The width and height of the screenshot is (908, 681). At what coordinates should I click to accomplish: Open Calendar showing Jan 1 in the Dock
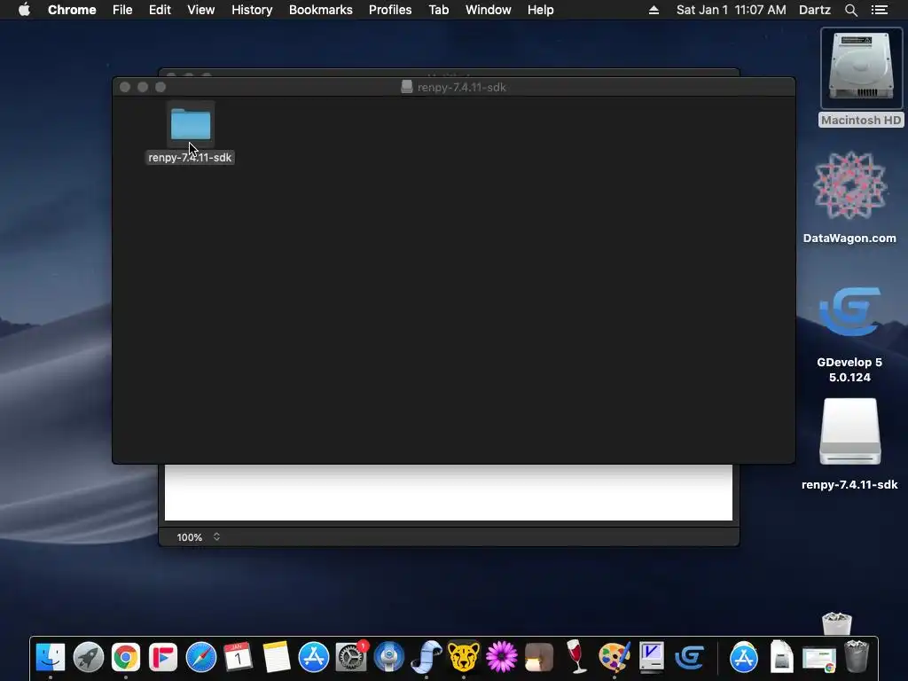click(x=238, y=657)
